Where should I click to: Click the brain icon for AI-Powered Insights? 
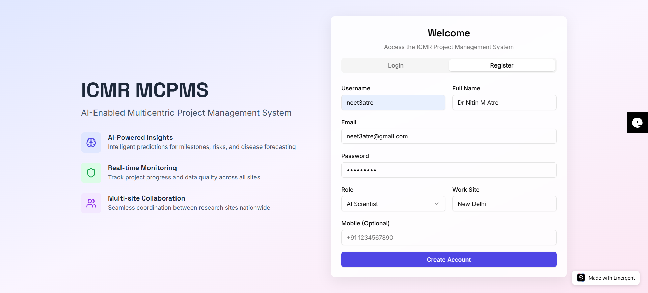(91, 142)
